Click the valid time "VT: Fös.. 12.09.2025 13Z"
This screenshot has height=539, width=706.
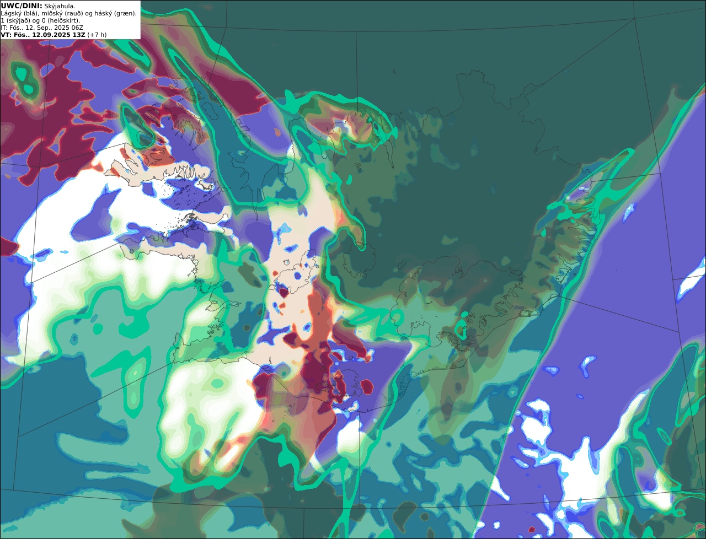[x=43, y=35]
